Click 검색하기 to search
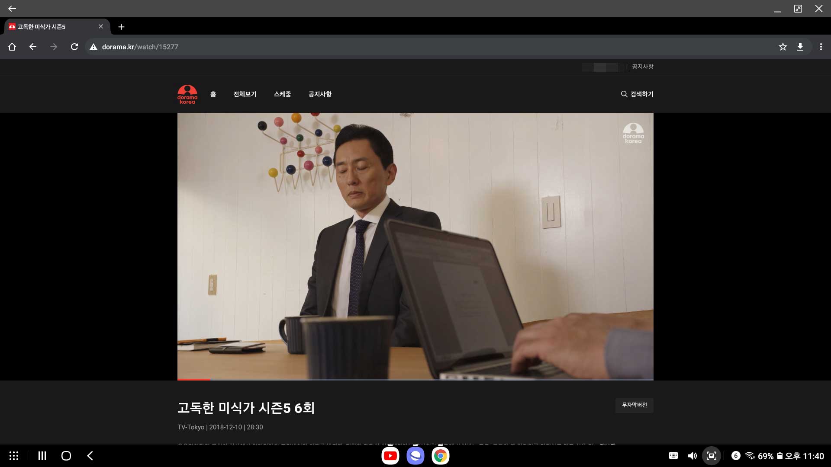This screenshot has width=831, height=467. [x=637, y=94]
